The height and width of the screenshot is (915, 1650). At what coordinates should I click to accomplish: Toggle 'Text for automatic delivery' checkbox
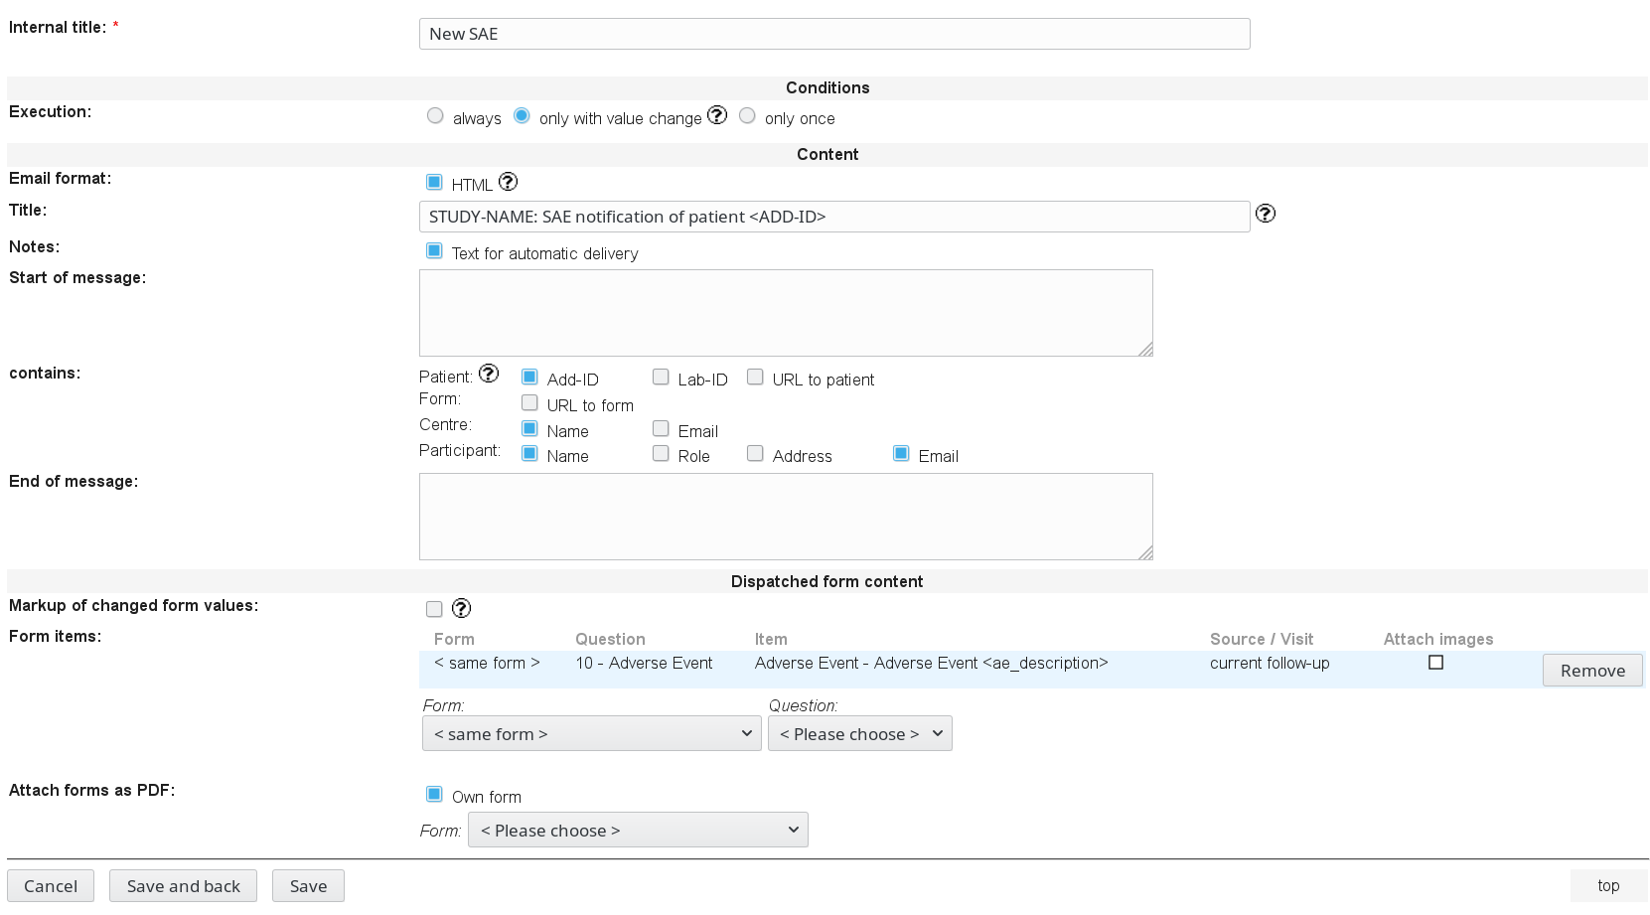[434, 250]
